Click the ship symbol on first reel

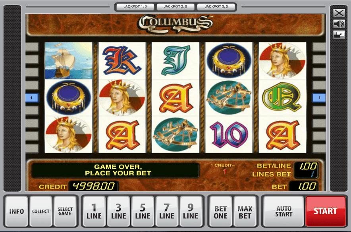(69, 61)
